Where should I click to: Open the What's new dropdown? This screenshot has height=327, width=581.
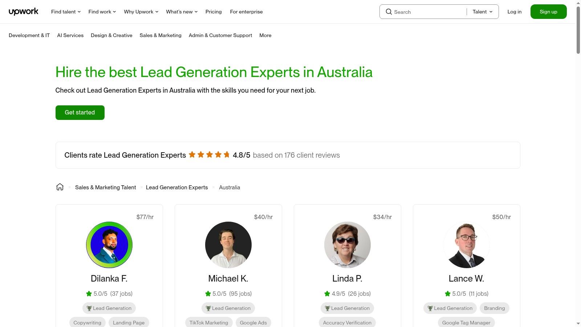pyautogui.click(x=182, y=12)
